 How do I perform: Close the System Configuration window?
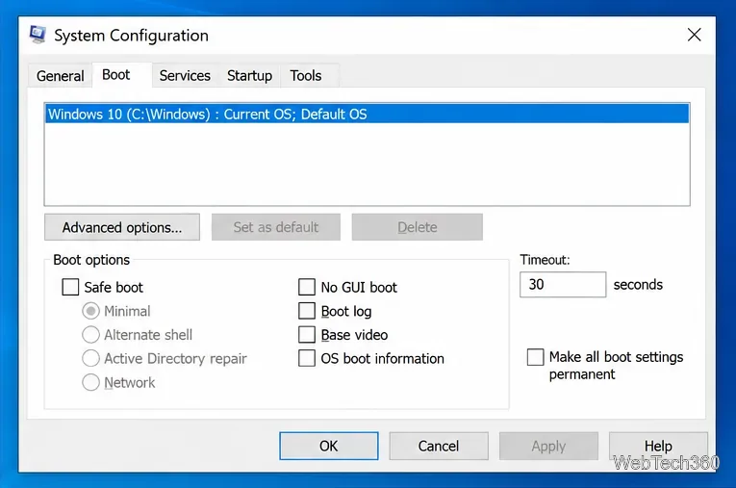coord(694,35)
